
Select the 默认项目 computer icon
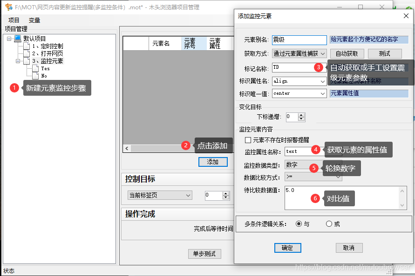click(18, 38)
